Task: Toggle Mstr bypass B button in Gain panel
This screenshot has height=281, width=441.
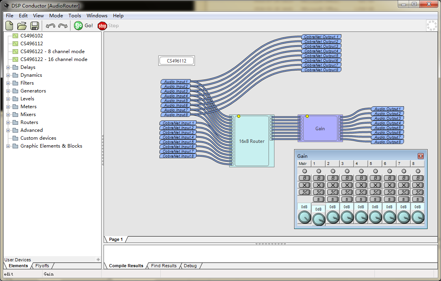Action: coord(304,178)
